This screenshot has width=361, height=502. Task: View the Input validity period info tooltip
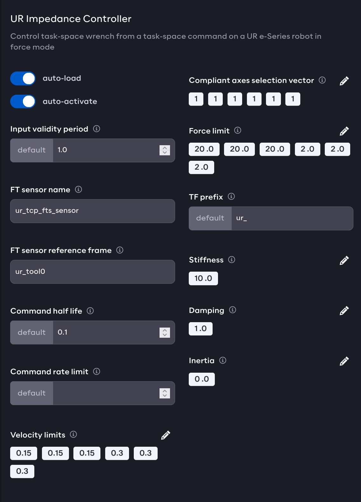[97, 129]
